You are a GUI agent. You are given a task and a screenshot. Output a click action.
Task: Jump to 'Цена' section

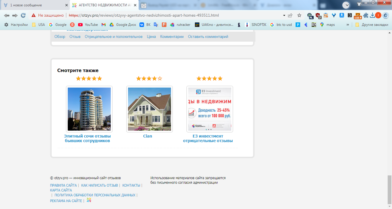click(151, 36)
